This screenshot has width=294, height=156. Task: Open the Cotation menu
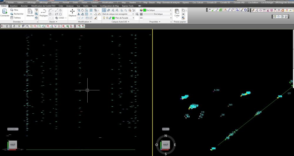click(x=94, y=3)
